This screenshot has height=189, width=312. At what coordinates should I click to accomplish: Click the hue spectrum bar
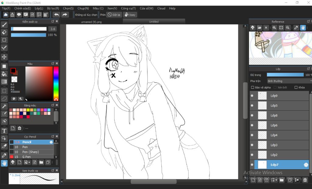pos(56,84)
